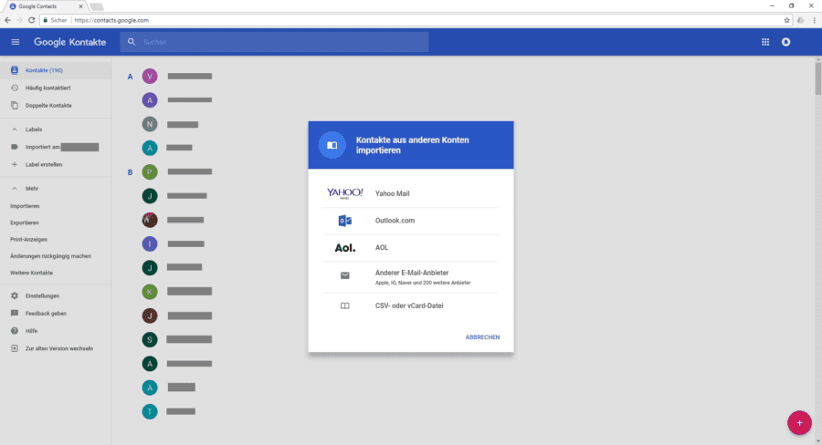The height and width of the screenshot is (445, 822).
Task: Click Exportieren in the sidebar
Action: [24, 222]
